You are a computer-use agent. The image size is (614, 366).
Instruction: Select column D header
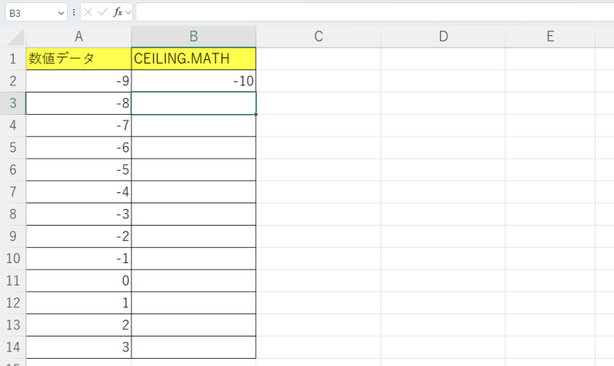click(443, 37)
